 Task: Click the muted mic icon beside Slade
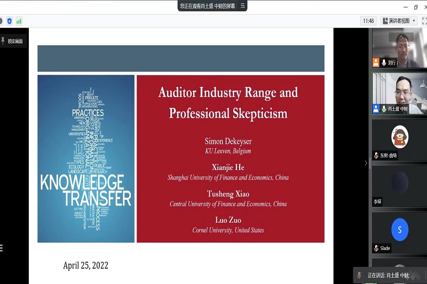point(376,248)
